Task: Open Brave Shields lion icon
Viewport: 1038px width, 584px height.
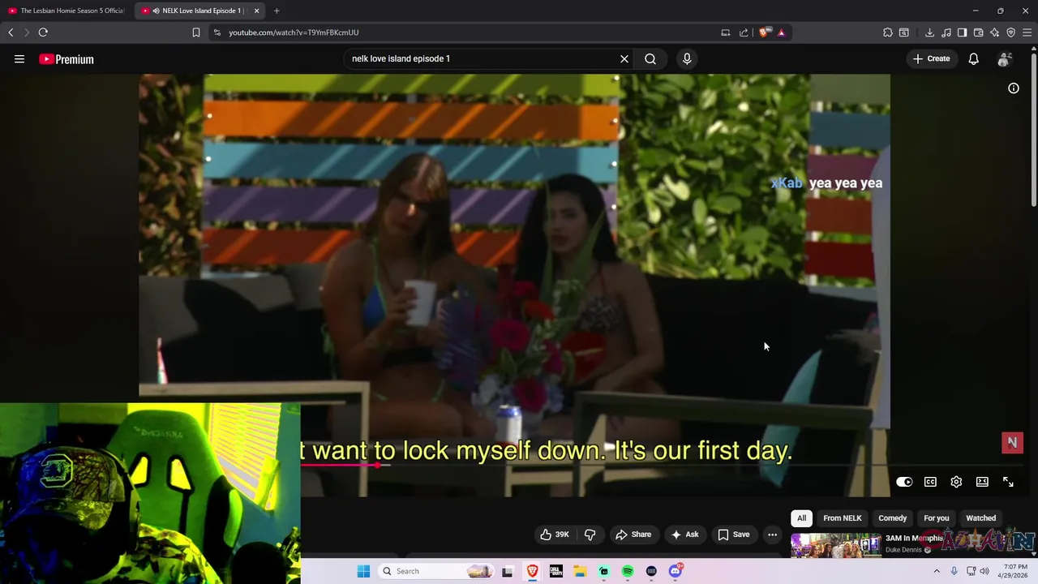Action: 764,32
